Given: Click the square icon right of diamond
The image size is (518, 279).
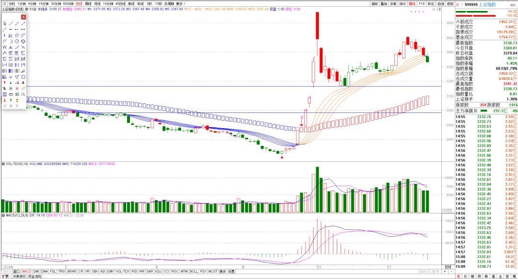Looking at the screenshot, I should [439, 9].
